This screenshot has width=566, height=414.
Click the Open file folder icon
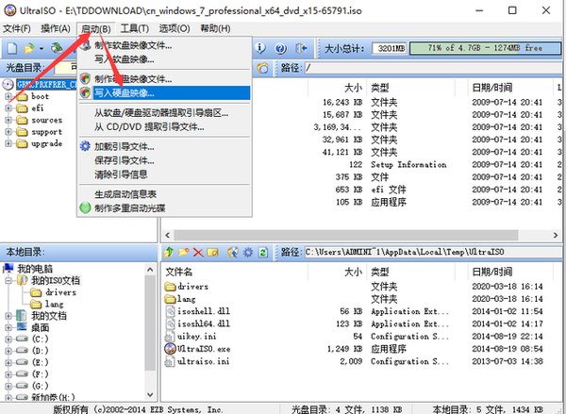(x=28, y=48)
